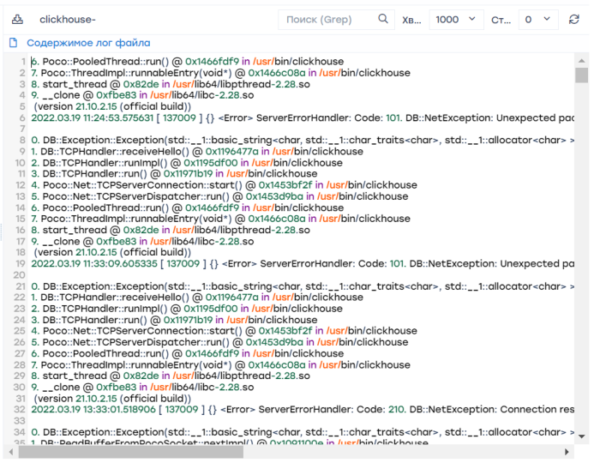Open the tail size dropdown showing 1000

(456, 19)
